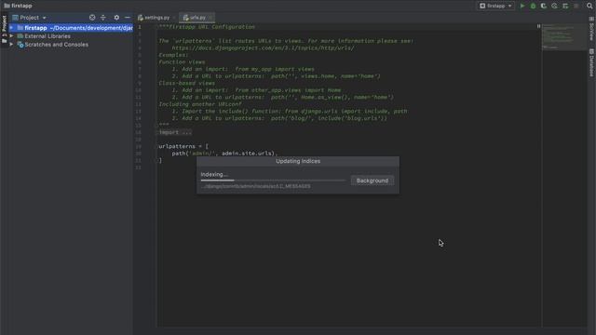This screenshot has width=596, height=335.
Task: Switch to the urls.py tab
Action: pos(196,18)
